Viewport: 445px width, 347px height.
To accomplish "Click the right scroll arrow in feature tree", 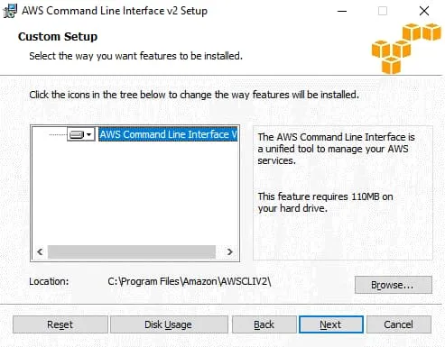I will pyautogui.click(x=230, y=251).
